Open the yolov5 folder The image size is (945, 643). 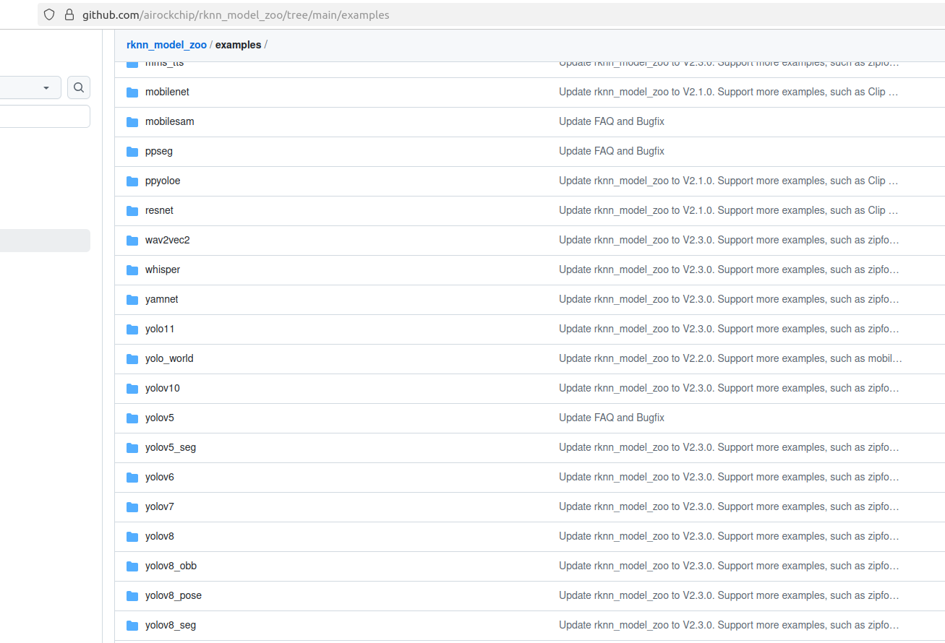click(160, 418)
